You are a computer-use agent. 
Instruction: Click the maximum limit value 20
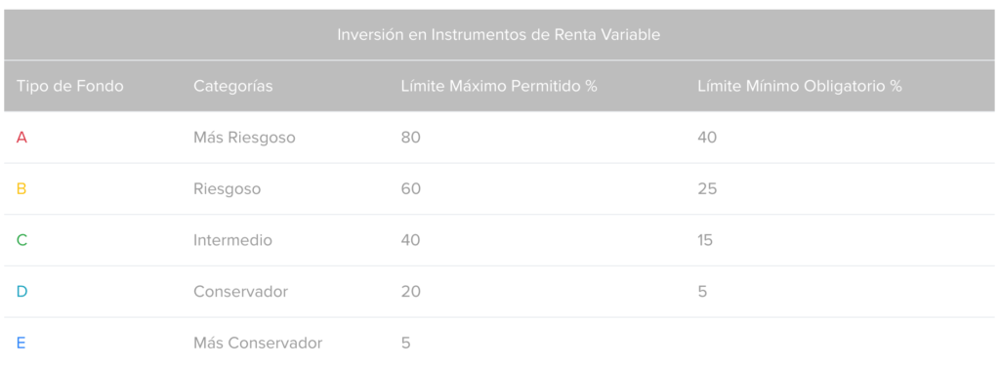[x=411, y=292]
